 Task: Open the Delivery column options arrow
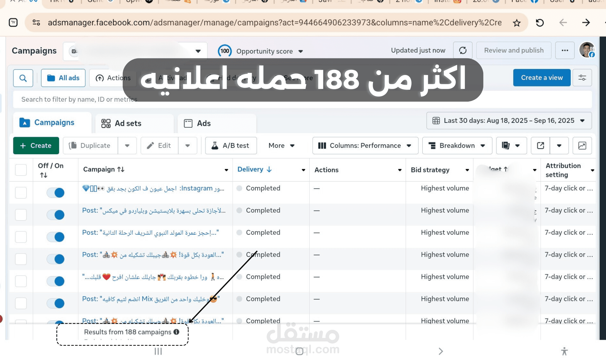[x=303, y=170]
